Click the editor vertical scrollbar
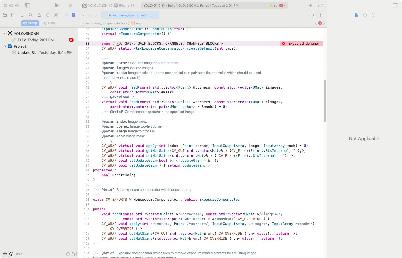Viewport: 402px width, 258px height. pyautogui.click(x=325, y=101)
